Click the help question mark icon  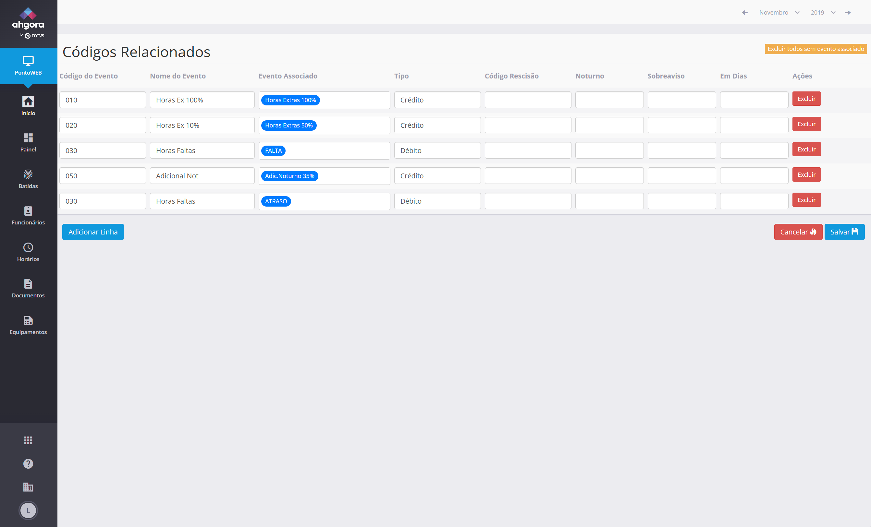click(28, 463)
